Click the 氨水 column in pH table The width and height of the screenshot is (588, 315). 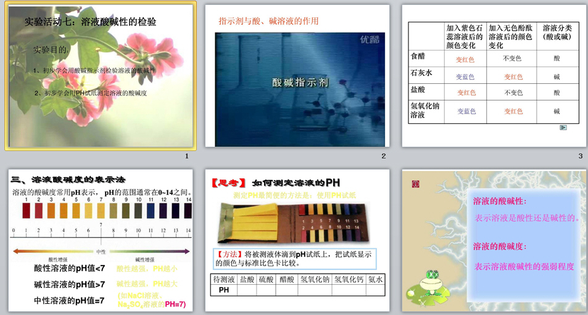[x=375, y=279]
